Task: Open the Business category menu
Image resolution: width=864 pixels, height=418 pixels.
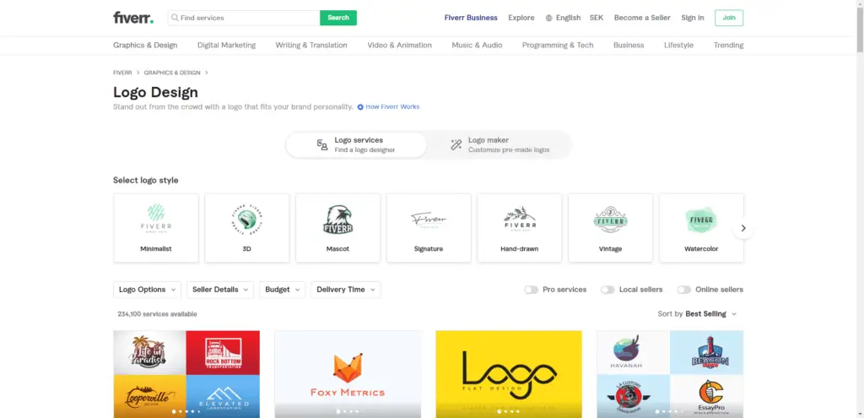Action: (629, 46)
